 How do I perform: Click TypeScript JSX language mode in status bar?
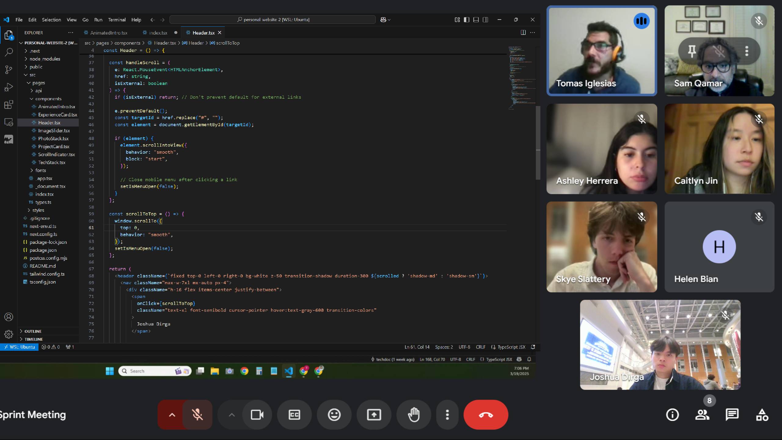click(x=511, y=347)
